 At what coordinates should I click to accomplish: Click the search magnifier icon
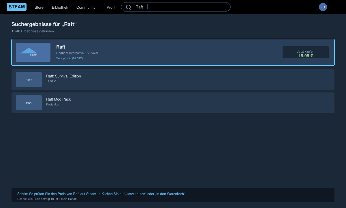129,7
